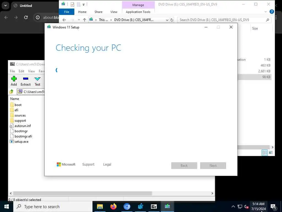The height and width of the screenshot is (212, 282).
Task: Open the browser tab search chevron
Action: point(6,6)
